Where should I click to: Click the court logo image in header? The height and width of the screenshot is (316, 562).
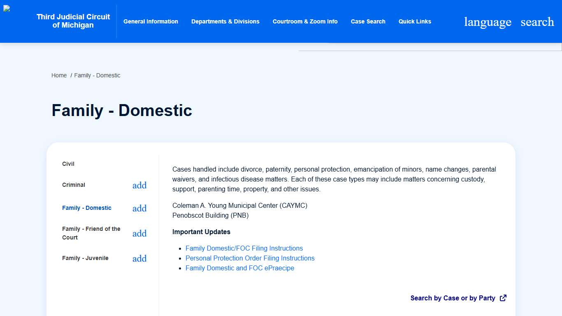point(7,9)
